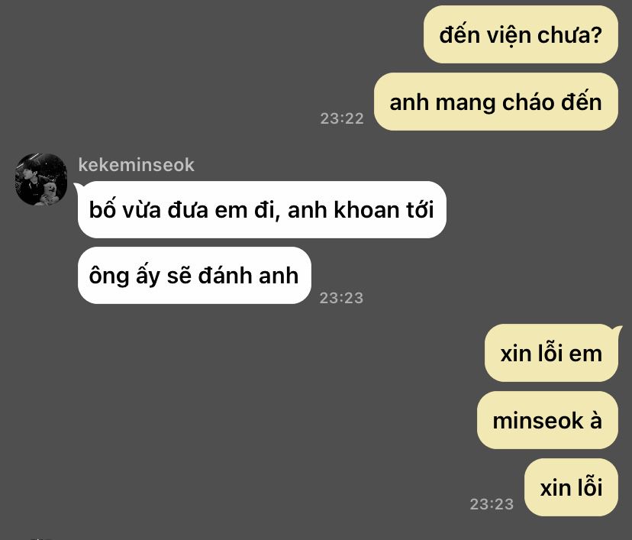This screenshot has width=632, height=540.
Task: Select the "anh mang cháo đến" bubble
Action: (x=496, y=102)
